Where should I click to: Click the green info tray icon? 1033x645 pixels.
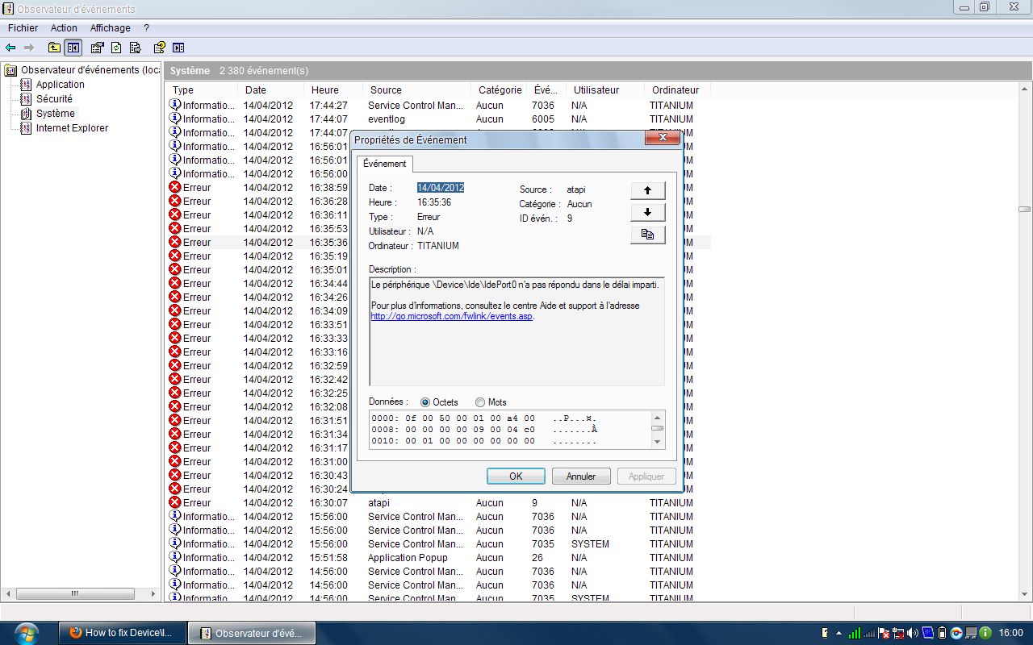[x=985, y=633]
